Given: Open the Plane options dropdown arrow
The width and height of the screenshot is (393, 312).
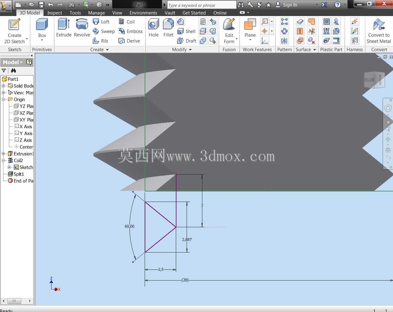Looking at the screenshot, I should pyautogui.click(x=250, y=40).
